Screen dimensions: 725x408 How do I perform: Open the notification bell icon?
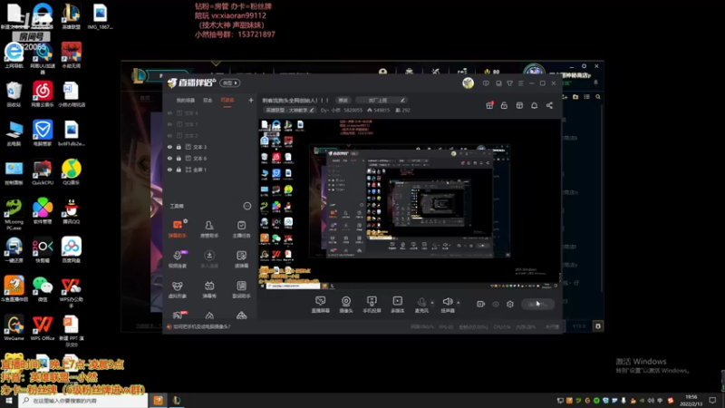[x=534, y=105]
